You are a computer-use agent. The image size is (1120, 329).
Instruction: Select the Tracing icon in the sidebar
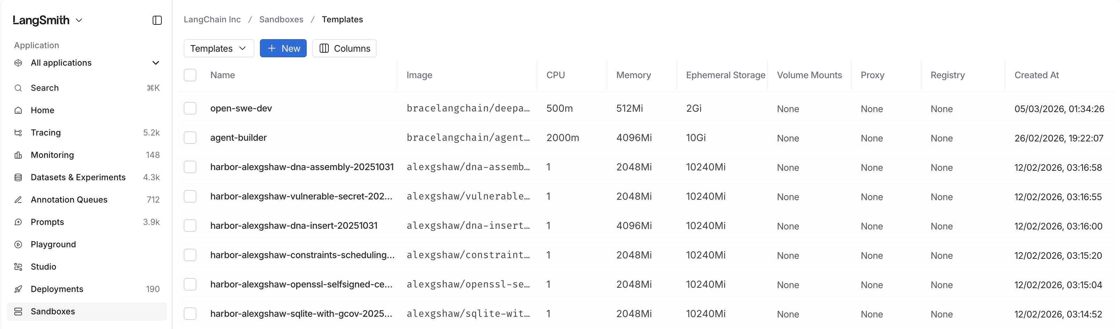18,133
